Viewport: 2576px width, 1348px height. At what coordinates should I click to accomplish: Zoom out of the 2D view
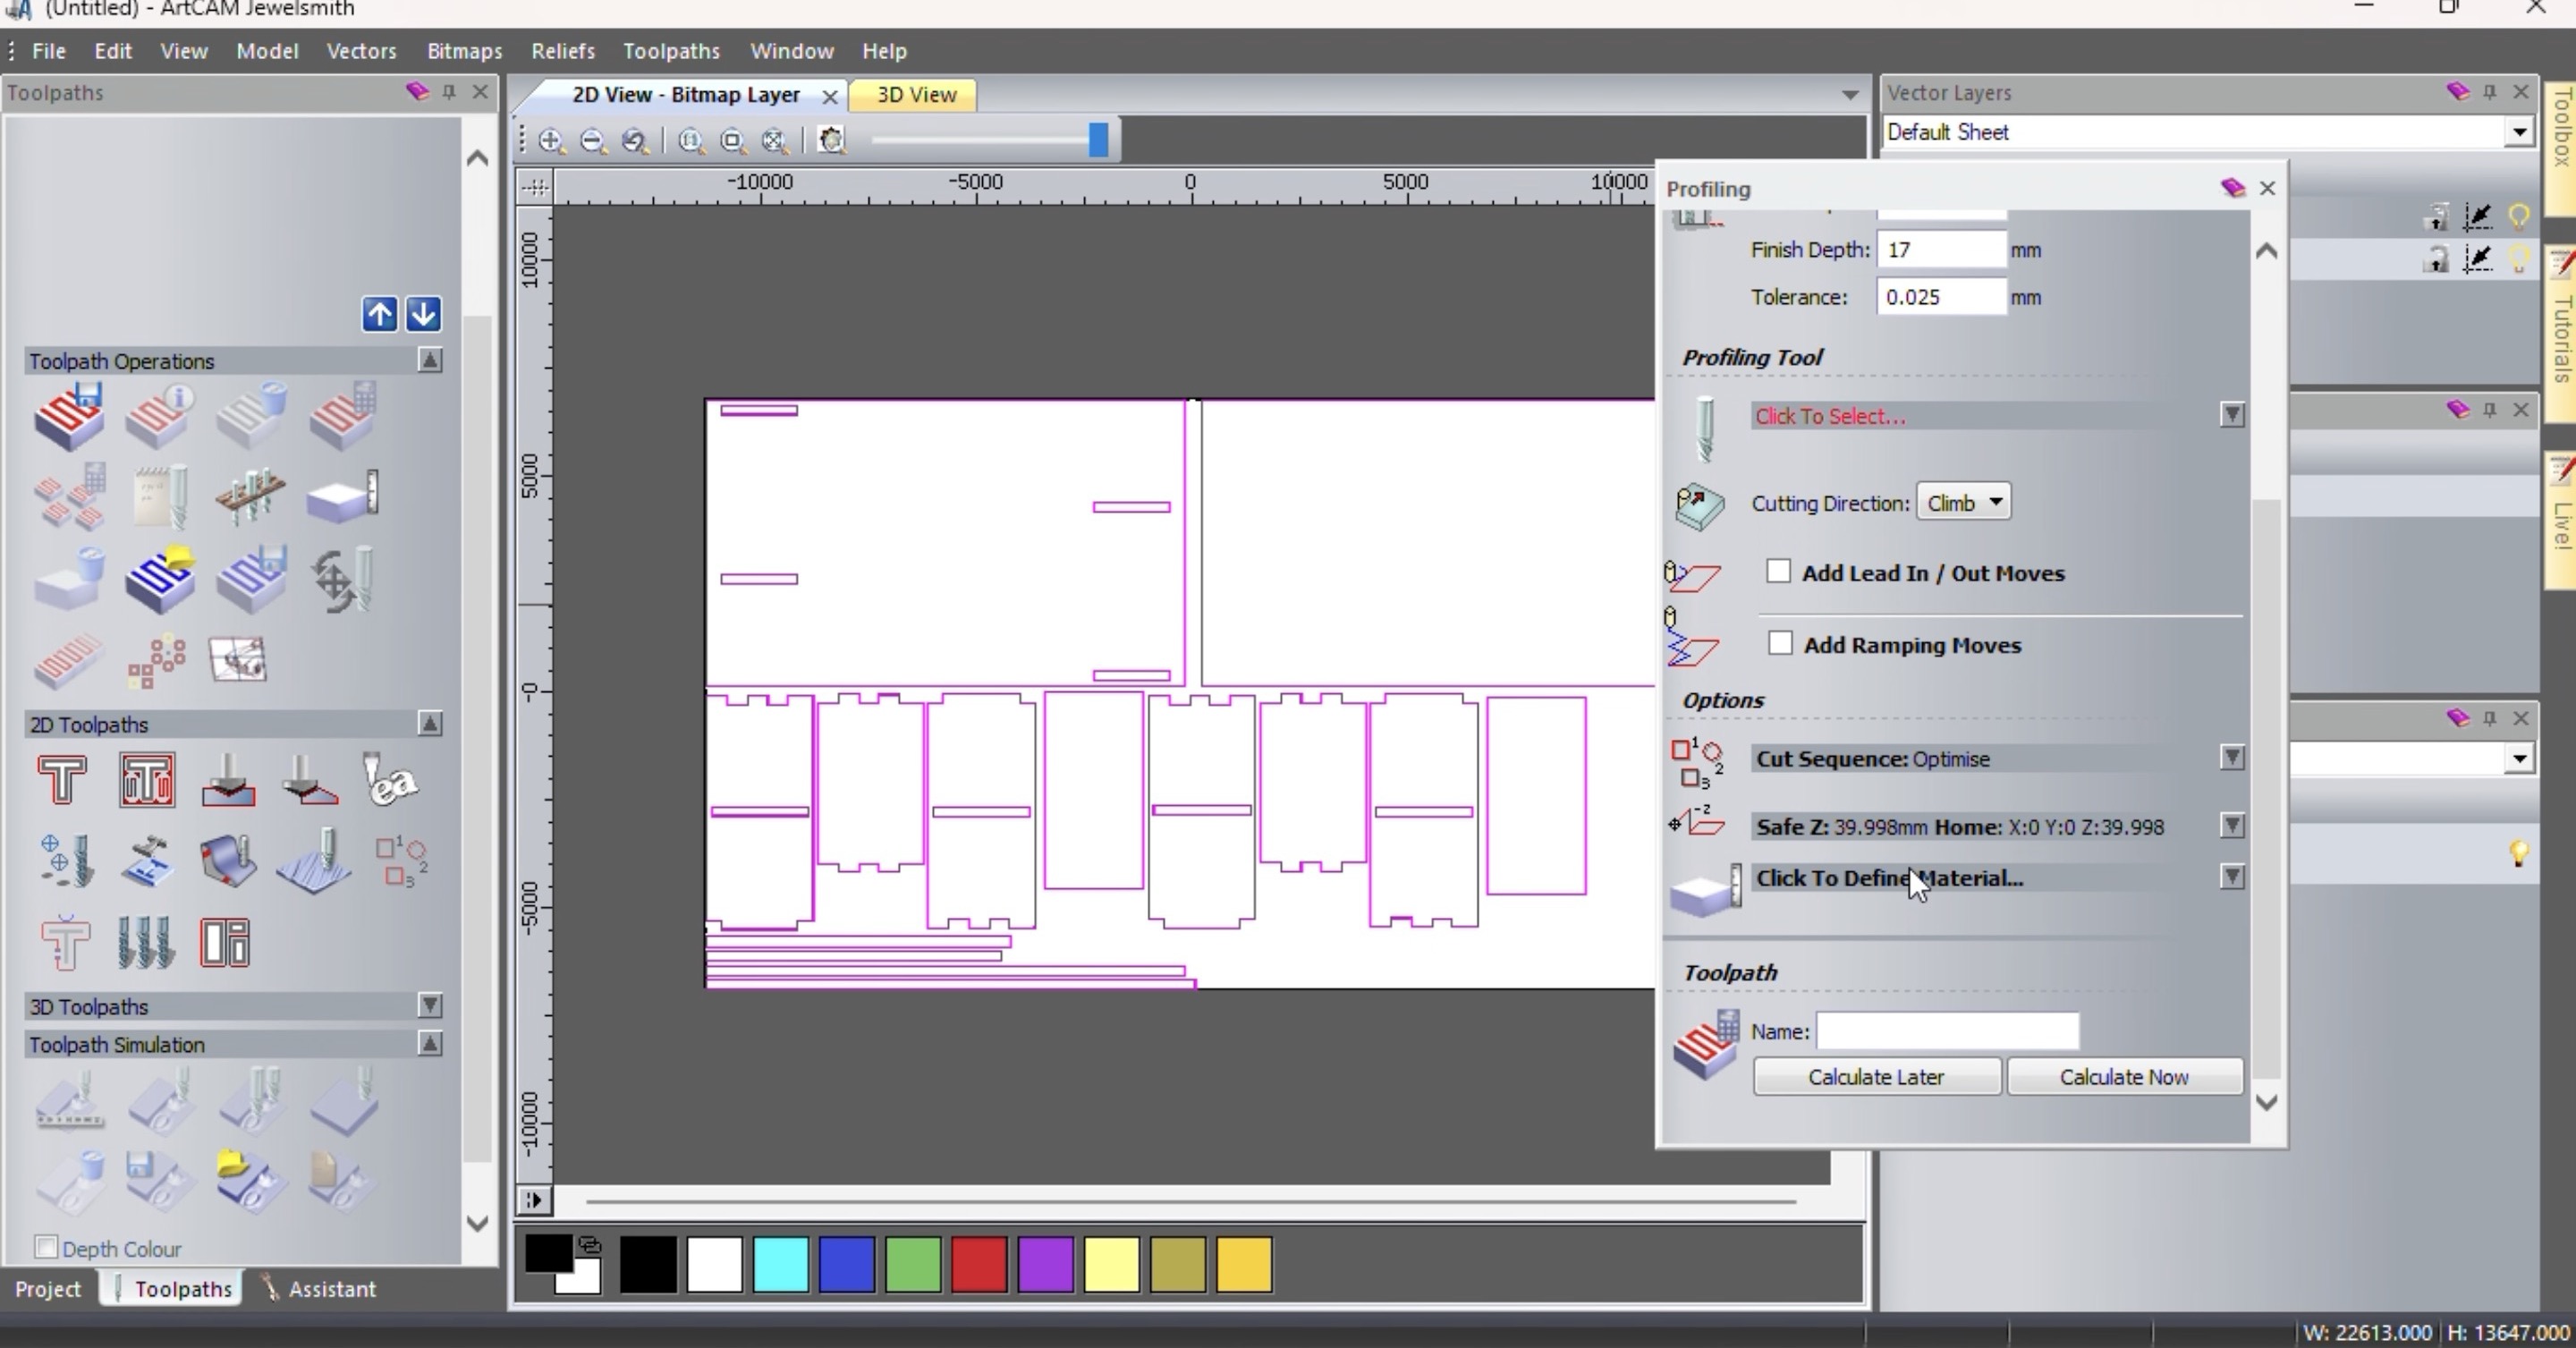click(x=593, y=140)
